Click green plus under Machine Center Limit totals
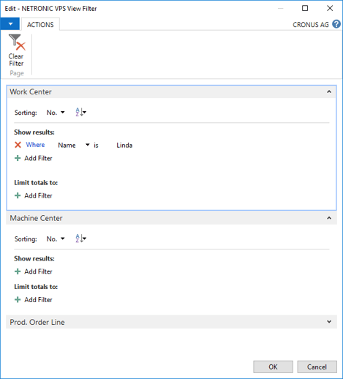 (18, 300)
